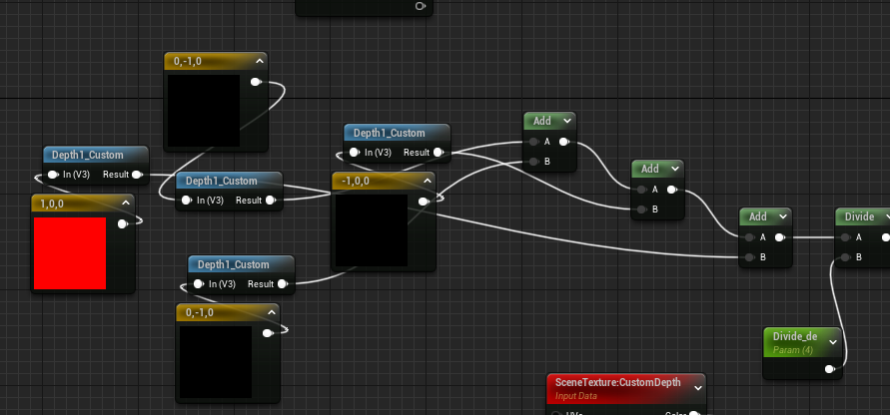890x415 pixels.
Task: Collapse the 1,0,0 constant node preview
Action: [127, 204]
